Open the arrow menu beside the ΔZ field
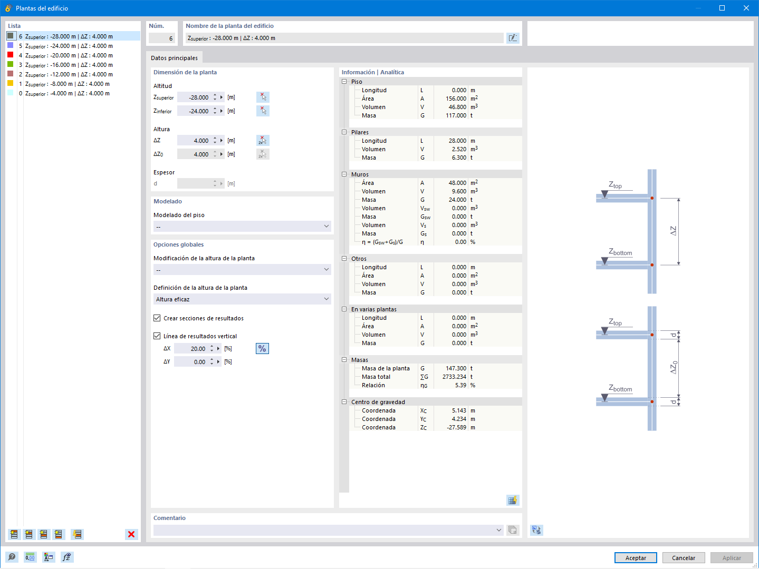Image resolution: width=759 pixels, height=569 pixels. 222,141
